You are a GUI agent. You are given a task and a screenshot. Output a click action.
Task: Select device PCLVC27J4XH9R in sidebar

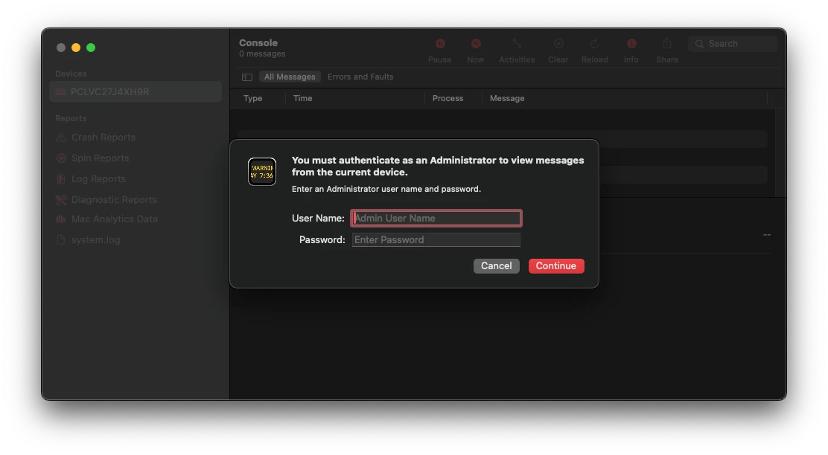pos(136,91)
